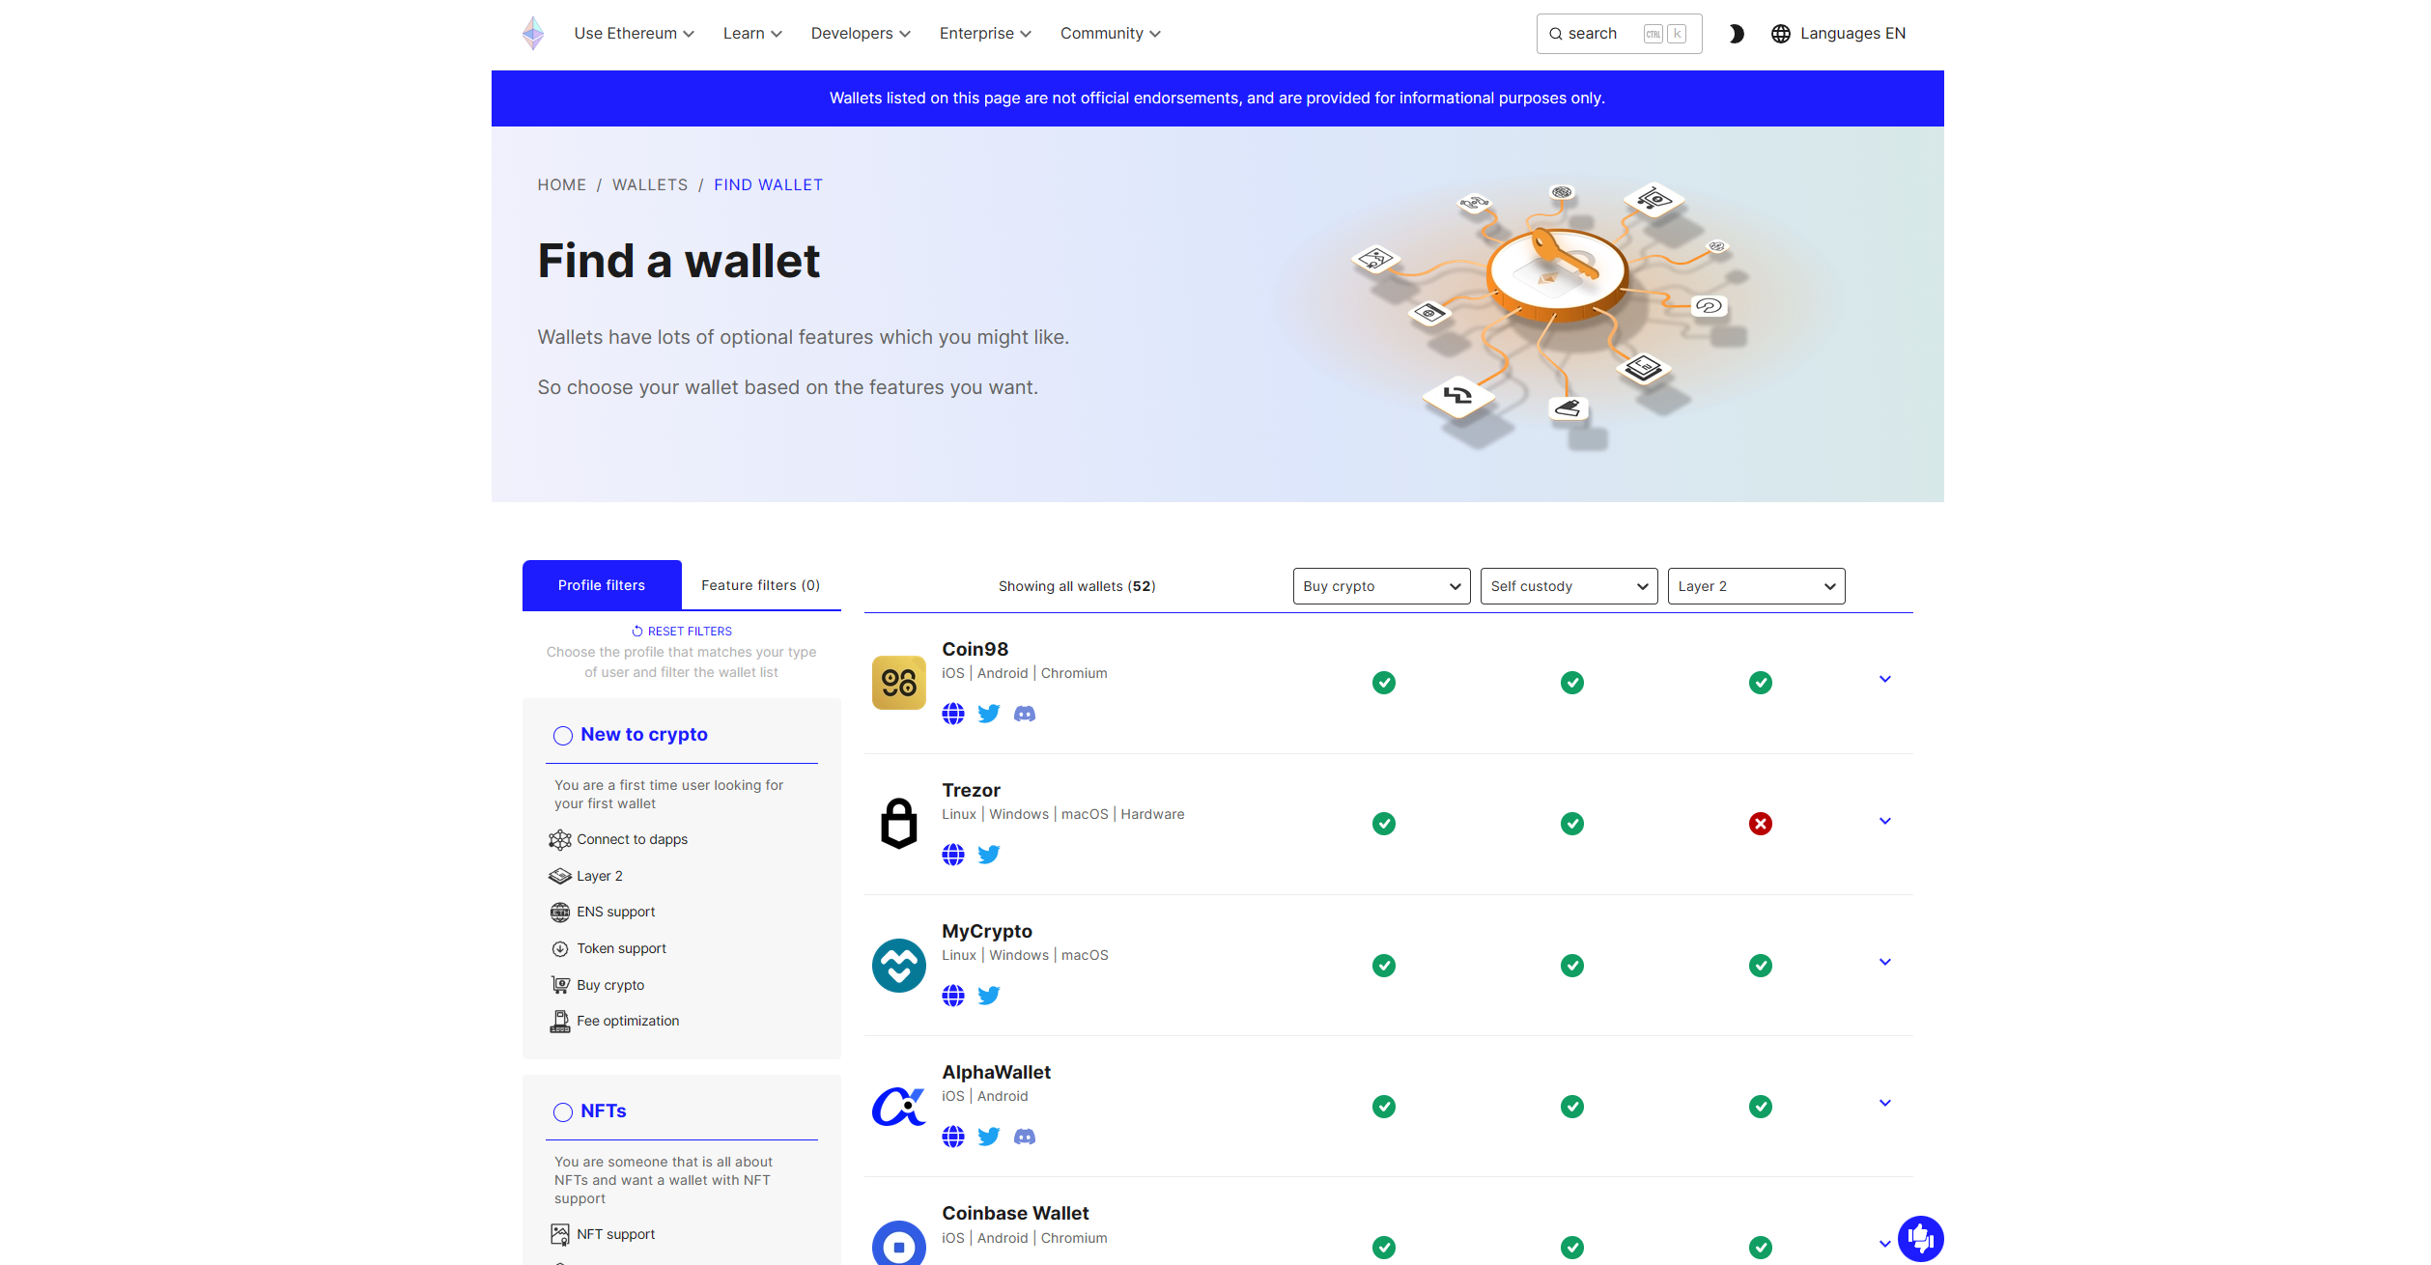
Task: Click the Coin98 wallet logo
Action: coord(898,683)
